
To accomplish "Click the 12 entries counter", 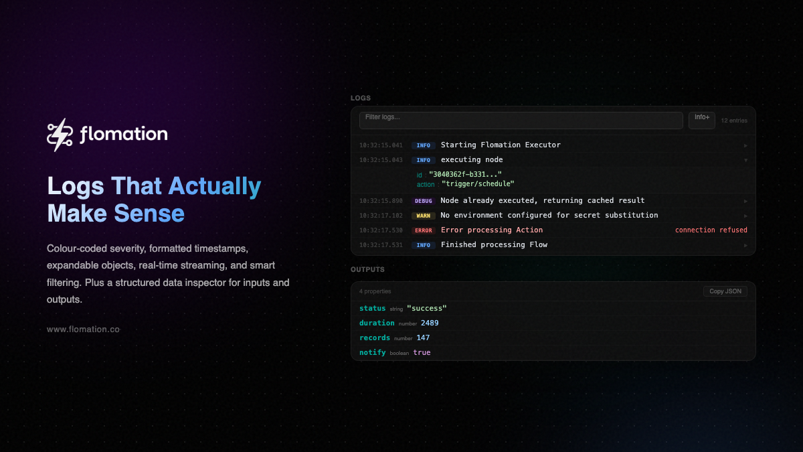I will (x=734, y=121).
